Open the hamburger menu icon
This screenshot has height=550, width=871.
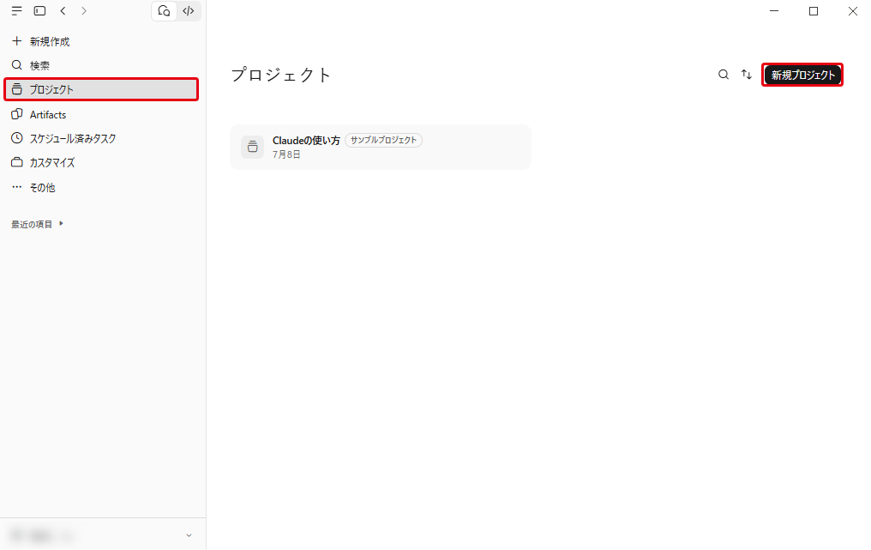coord(16,10)
